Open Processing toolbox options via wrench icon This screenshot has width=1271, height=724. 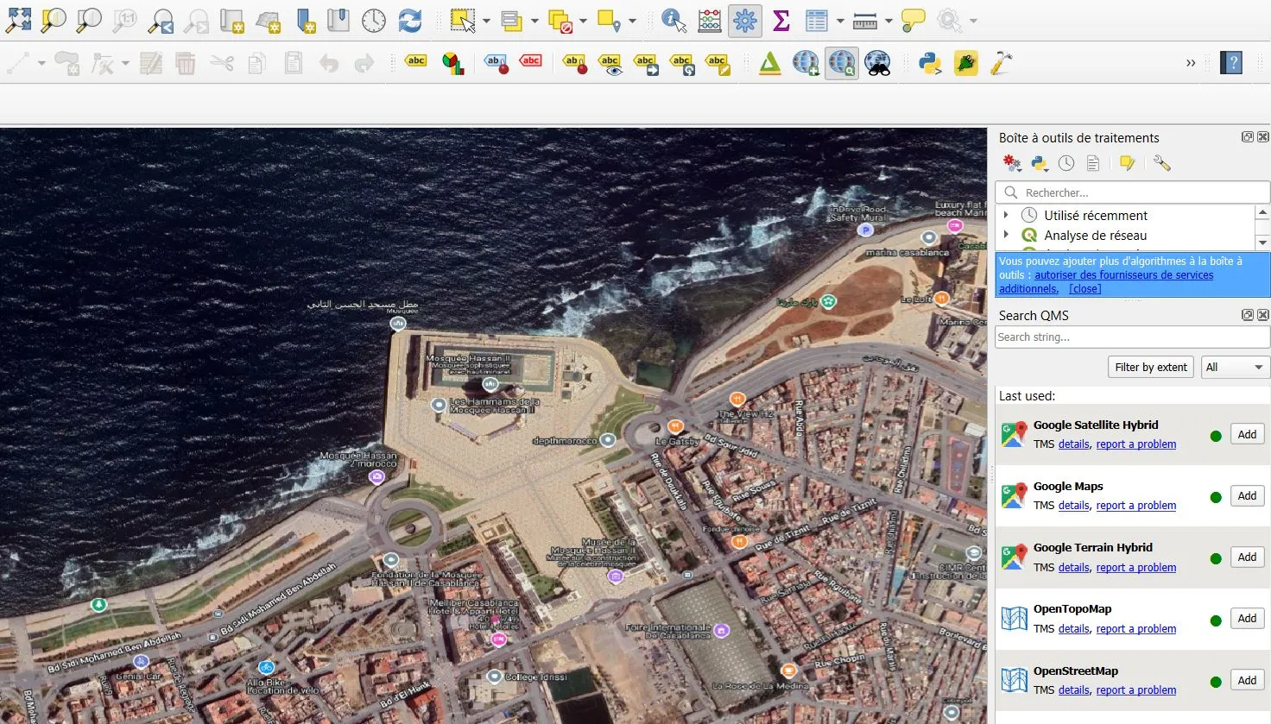[1161, 162]
